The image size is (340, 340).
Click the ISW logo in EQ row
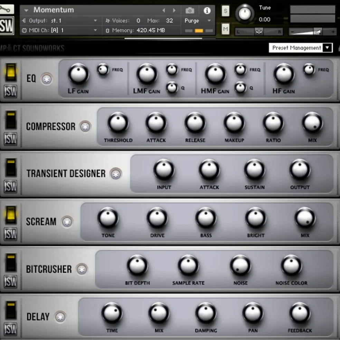coord(10,91)
